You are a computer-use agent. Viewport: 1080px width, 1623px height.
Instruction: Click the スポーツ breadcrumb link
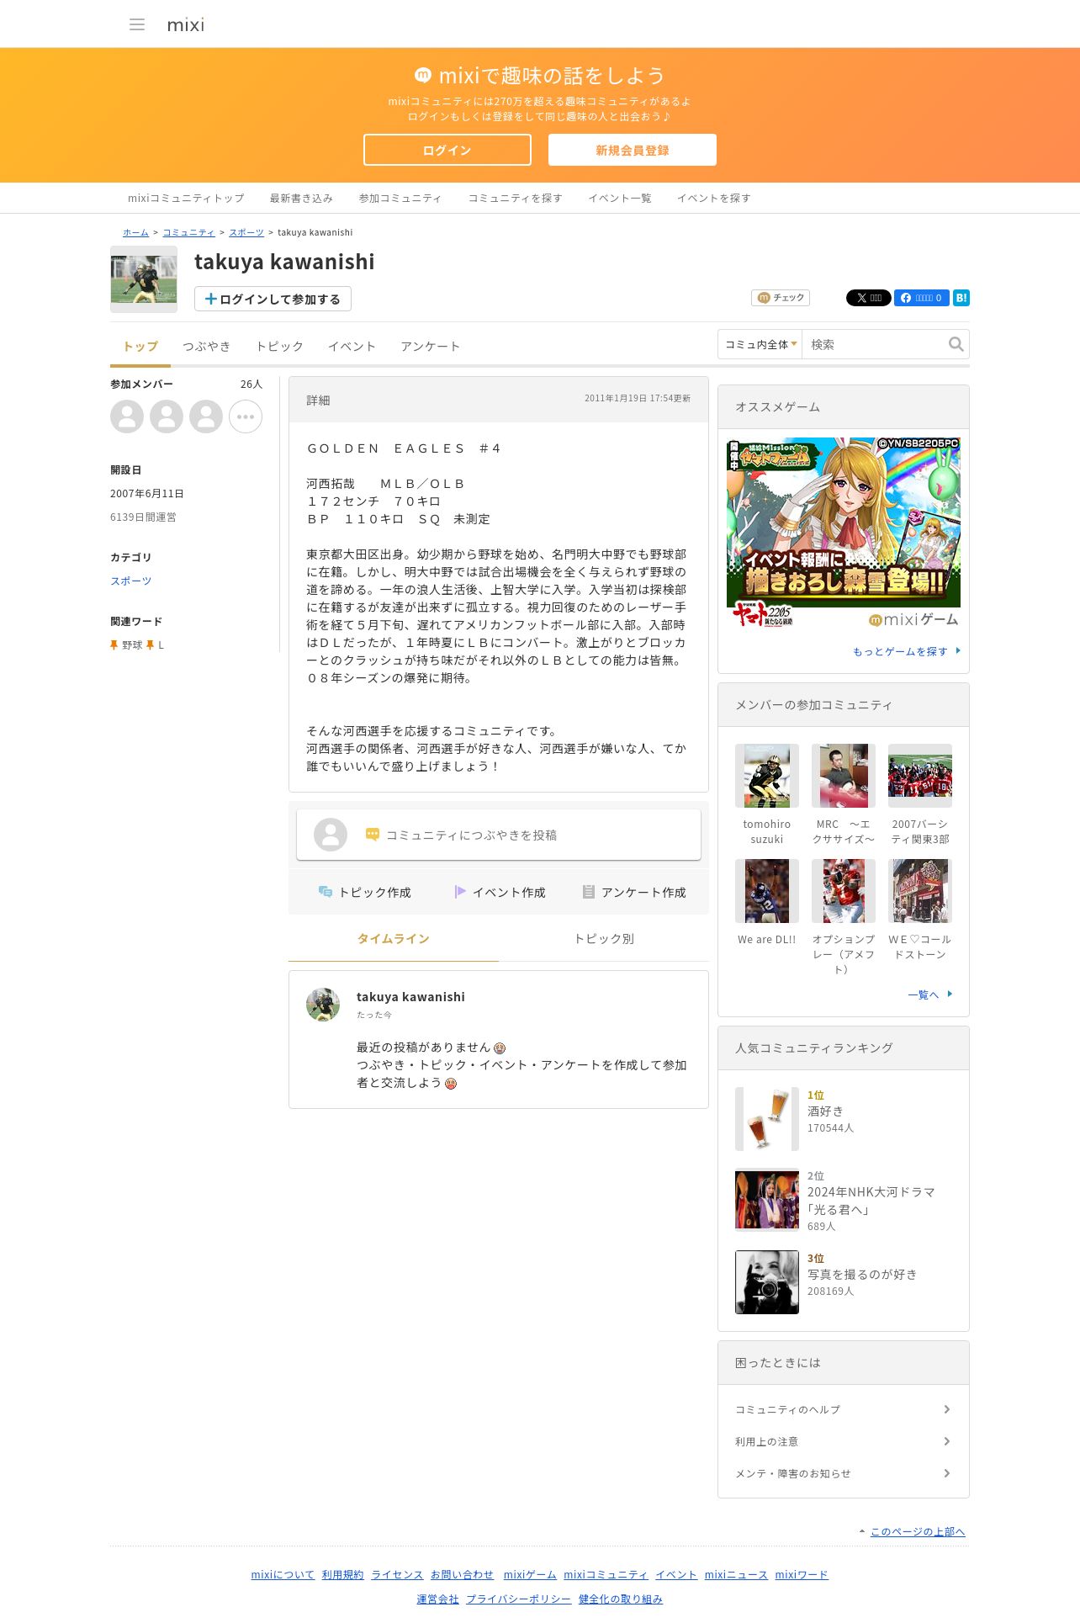pyautogui.click(x=246, y=232)
